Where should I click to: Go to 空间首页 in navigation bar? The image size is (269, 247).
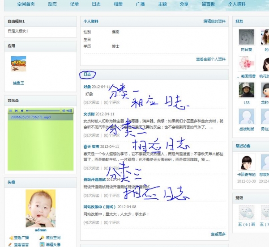pyautogui.click(x=26, y=4)
